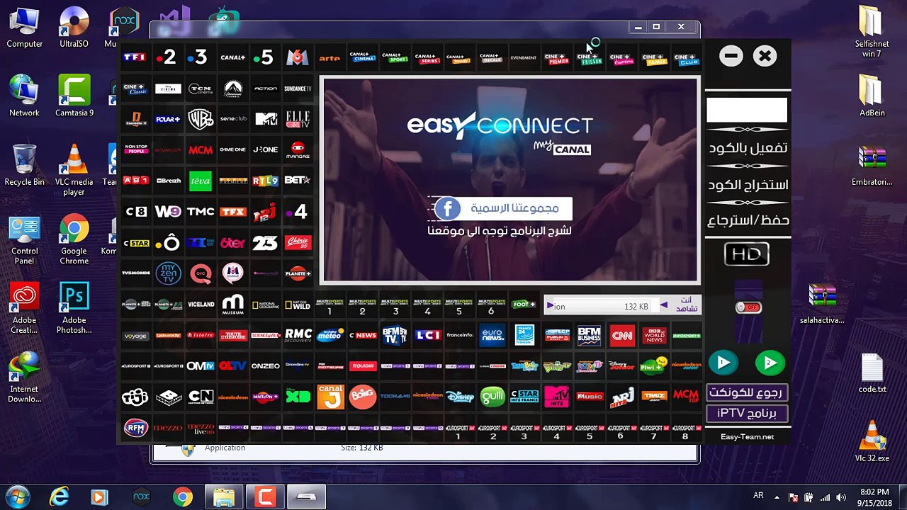907x510 pixels.
Task: Click right purple arrow beside 132 KB
Action: coord(663,305)
